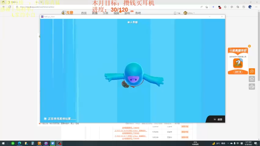Open the browser collections icon
This screenshot has width=260, height=146.
pyautogui.click(x=238, y=7)
